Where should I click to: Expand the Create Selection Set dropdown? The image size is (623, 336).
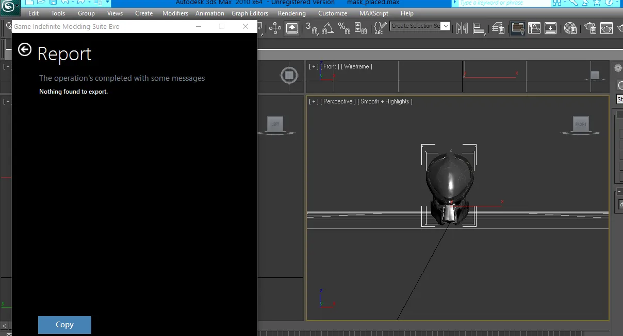point(446,26)
